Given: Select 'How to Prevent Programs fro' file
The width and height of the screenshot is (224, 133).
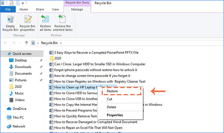Looking at the screenshot, I should pyautogui.click(x=73, y=110).
